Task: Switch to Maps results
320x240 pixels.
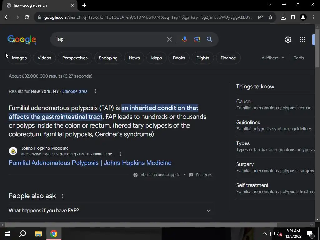Action: pos(156,58)
